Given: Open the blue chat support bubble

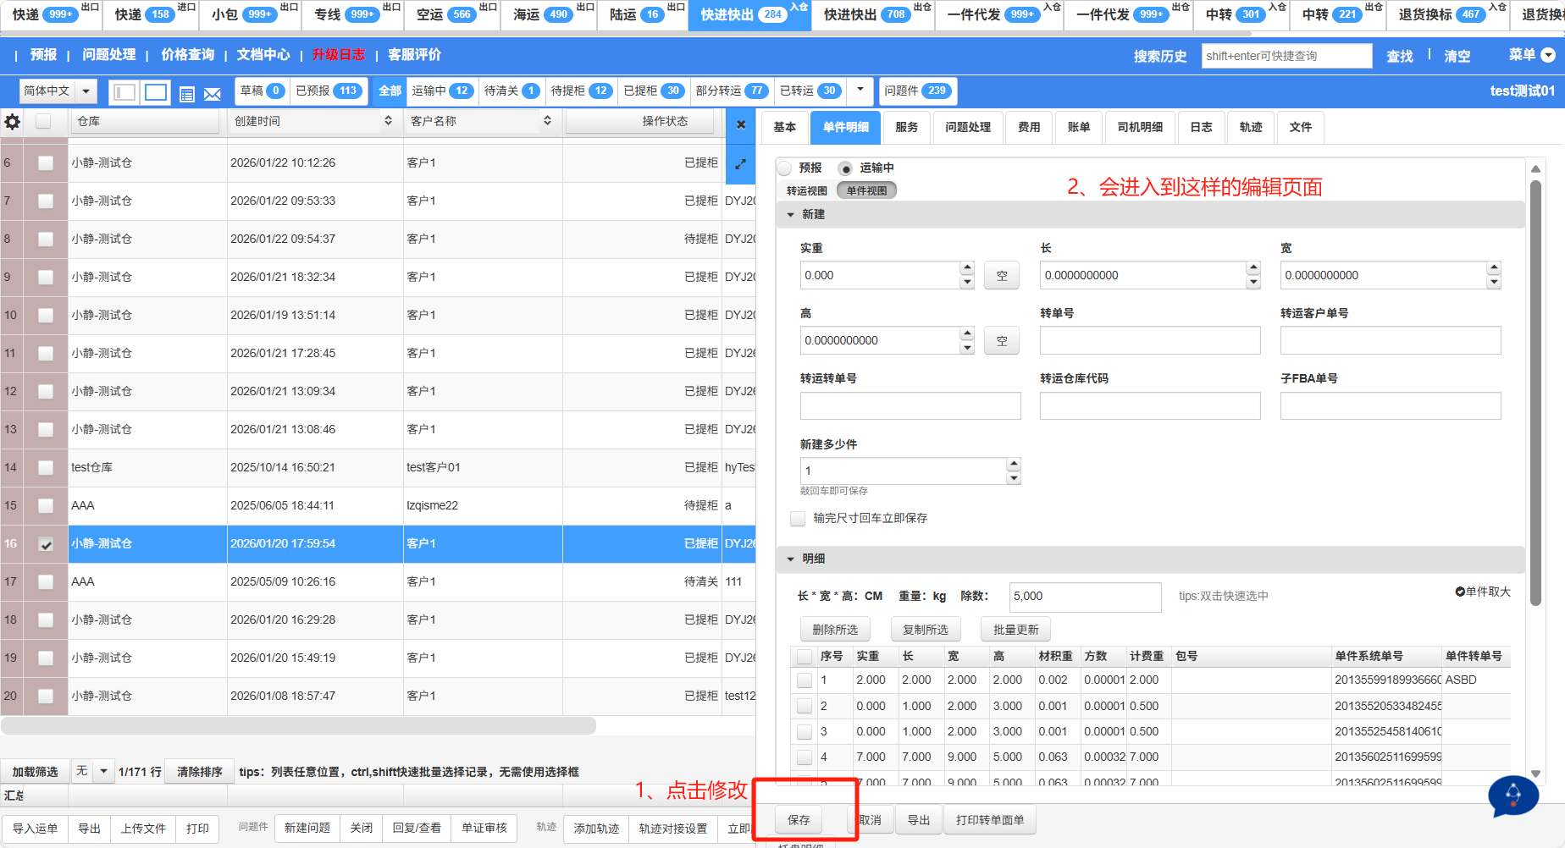Looking at the screenshot, I should (1512, 796).
